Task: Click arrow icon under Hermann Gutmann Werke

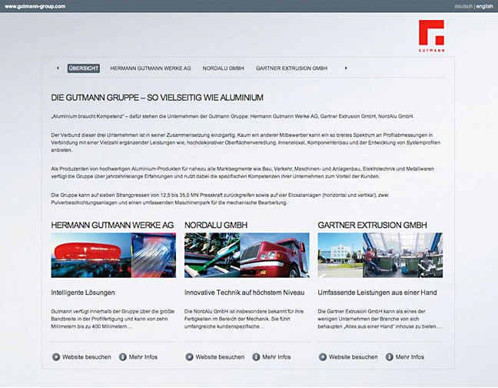Action: [56, 357]
